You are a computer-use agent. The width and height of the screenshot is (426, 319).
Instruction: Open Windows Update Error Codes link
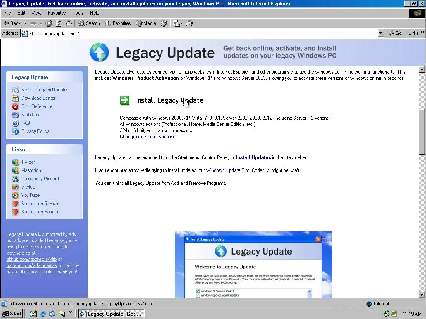tap(235, 170)
